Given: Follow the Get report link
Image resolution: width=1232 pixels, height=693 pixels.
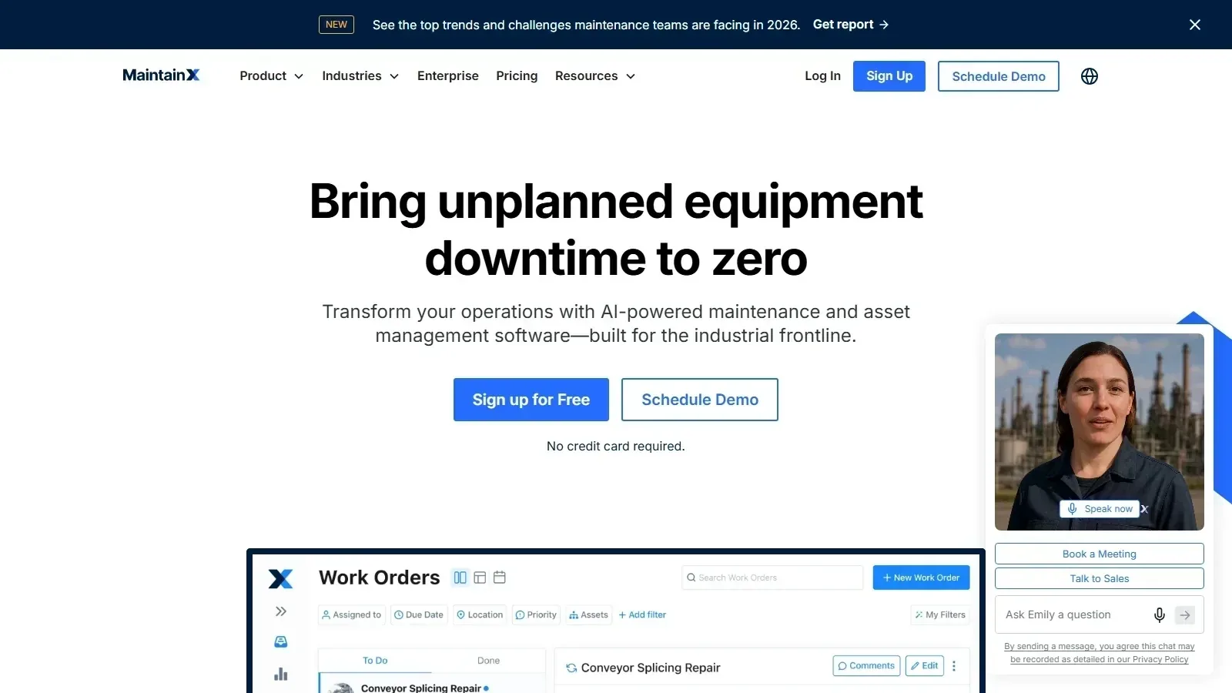Looking at the screenshot, I should click(851, 25).
